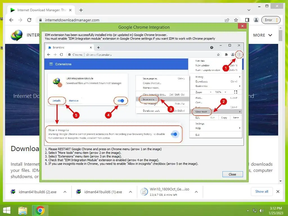Click the browser forward arrow

(20, 20)
